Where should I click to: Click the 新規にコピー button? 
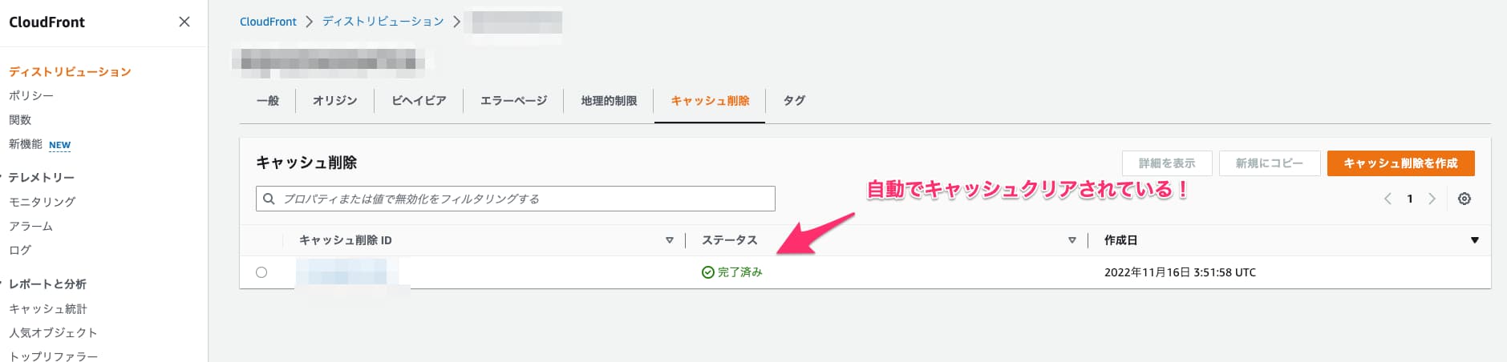(x=1270, y=163)
